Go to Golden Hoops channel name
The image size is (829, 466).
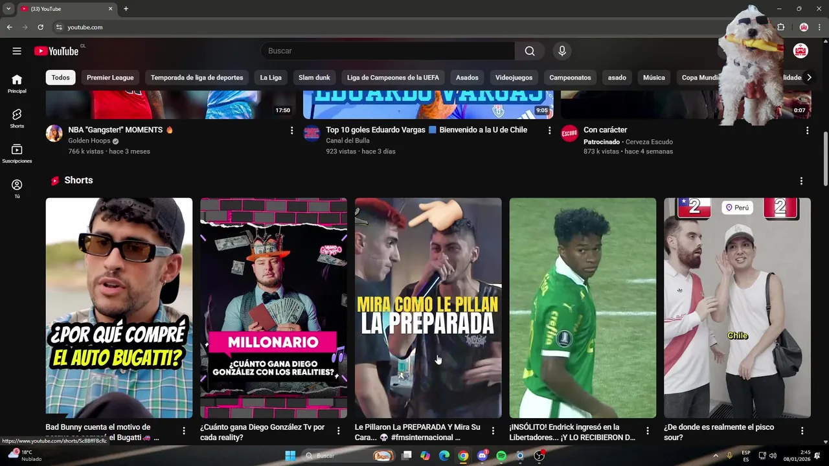pos(89,141)
